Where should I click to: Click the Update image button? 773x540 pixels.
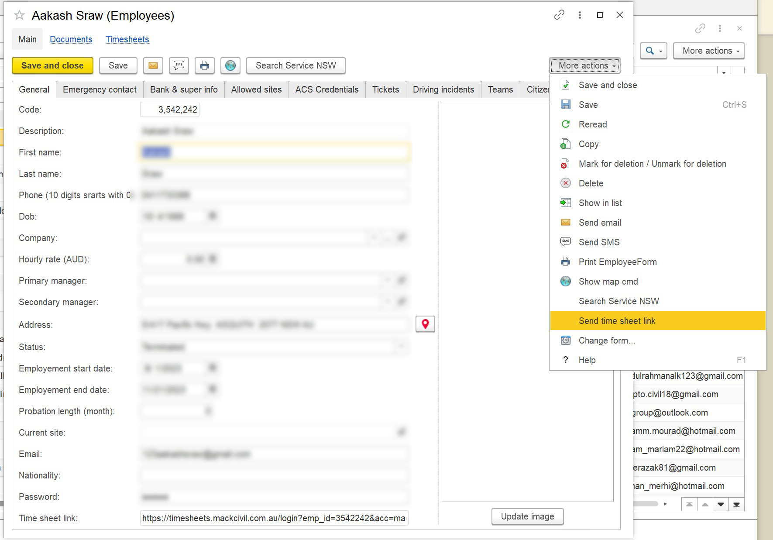(x=527, y=516)
